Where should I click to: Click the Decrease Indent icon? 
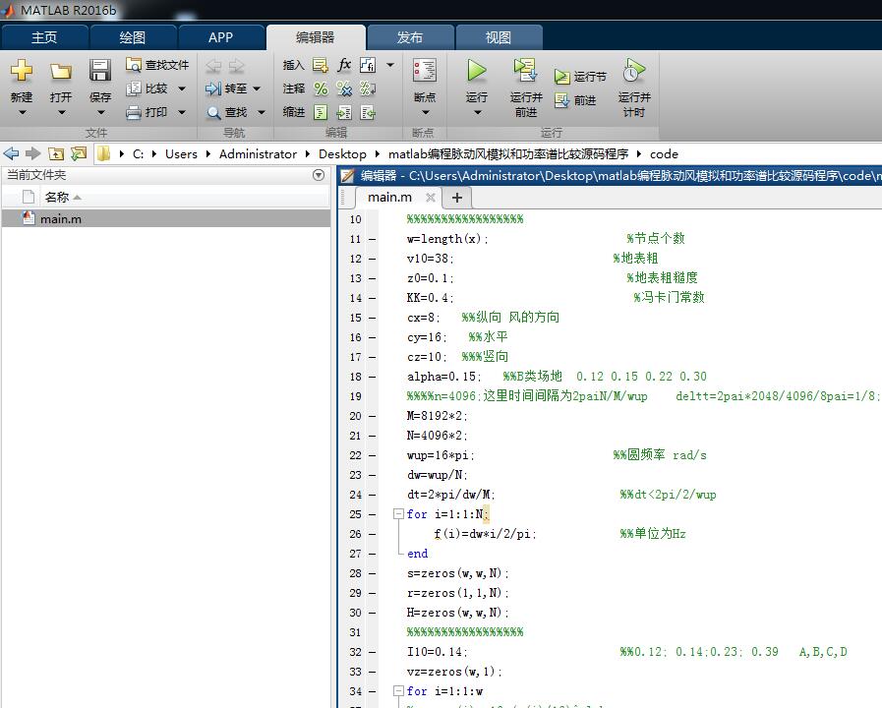tap(368, 112)
